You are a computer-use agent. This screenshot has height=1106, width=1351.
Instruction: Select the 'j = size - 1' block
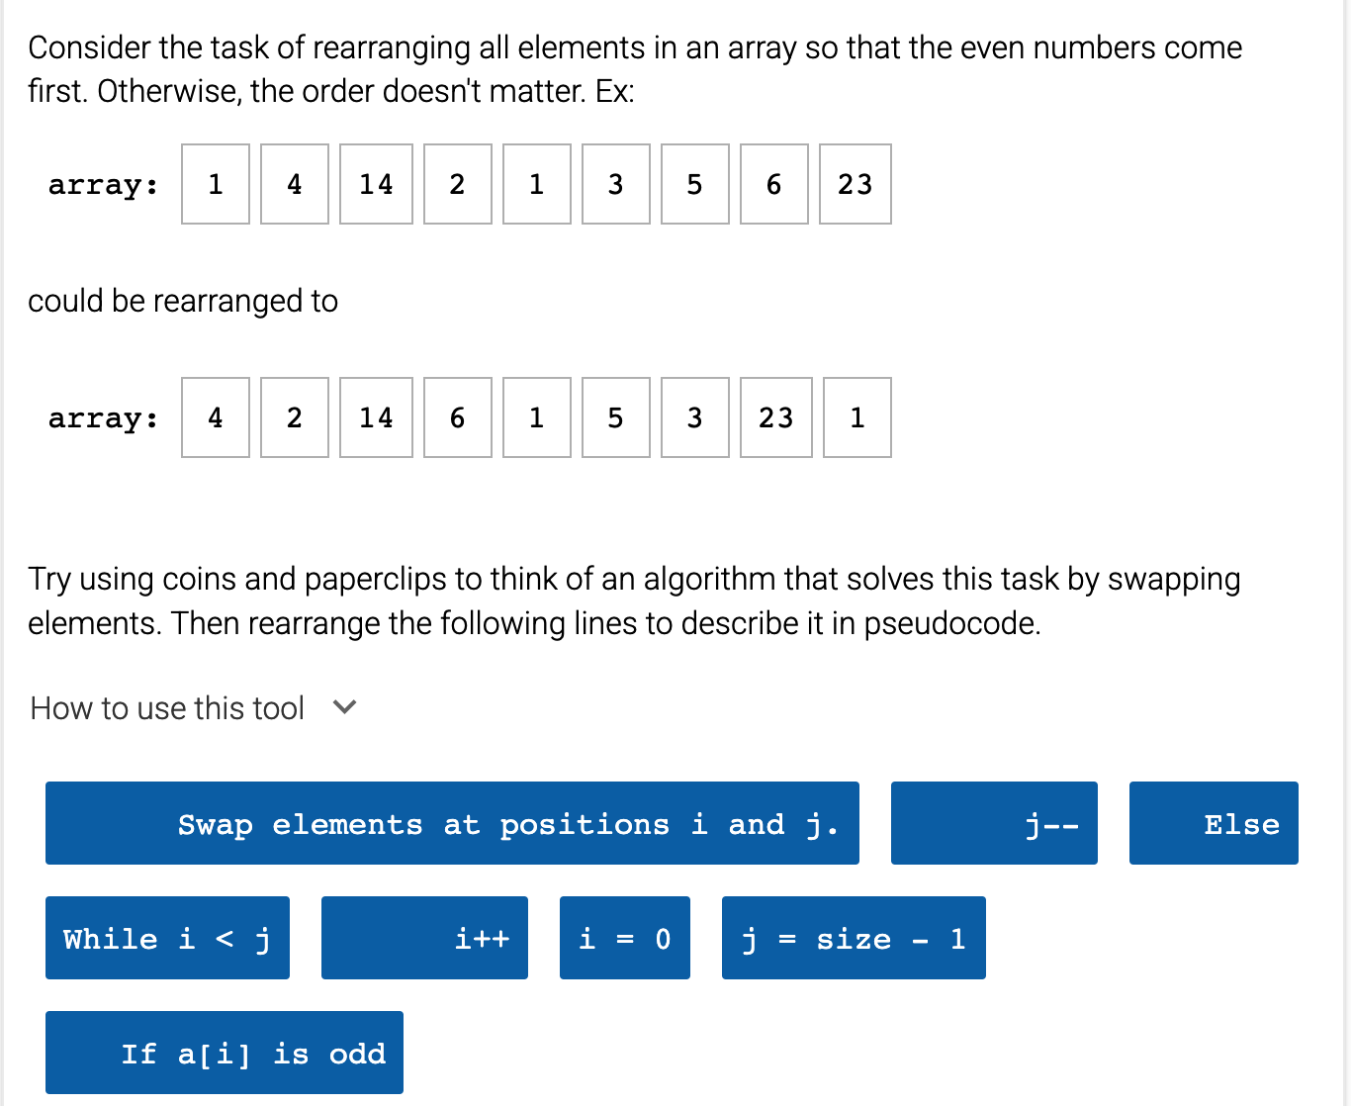coord(854,938)
